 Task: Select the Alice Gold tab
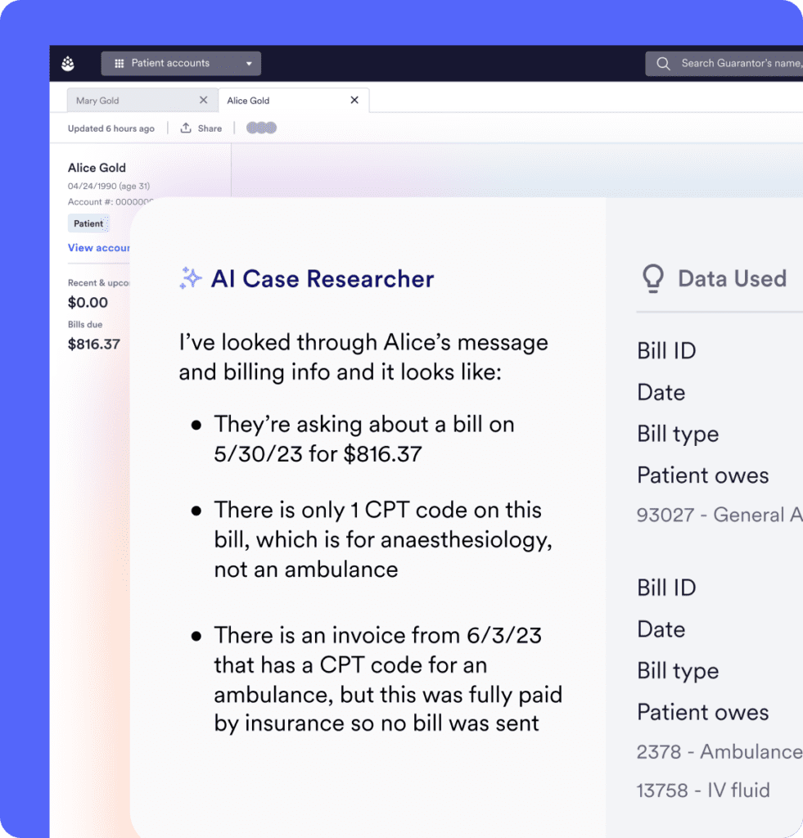click(x=248, y=101)
